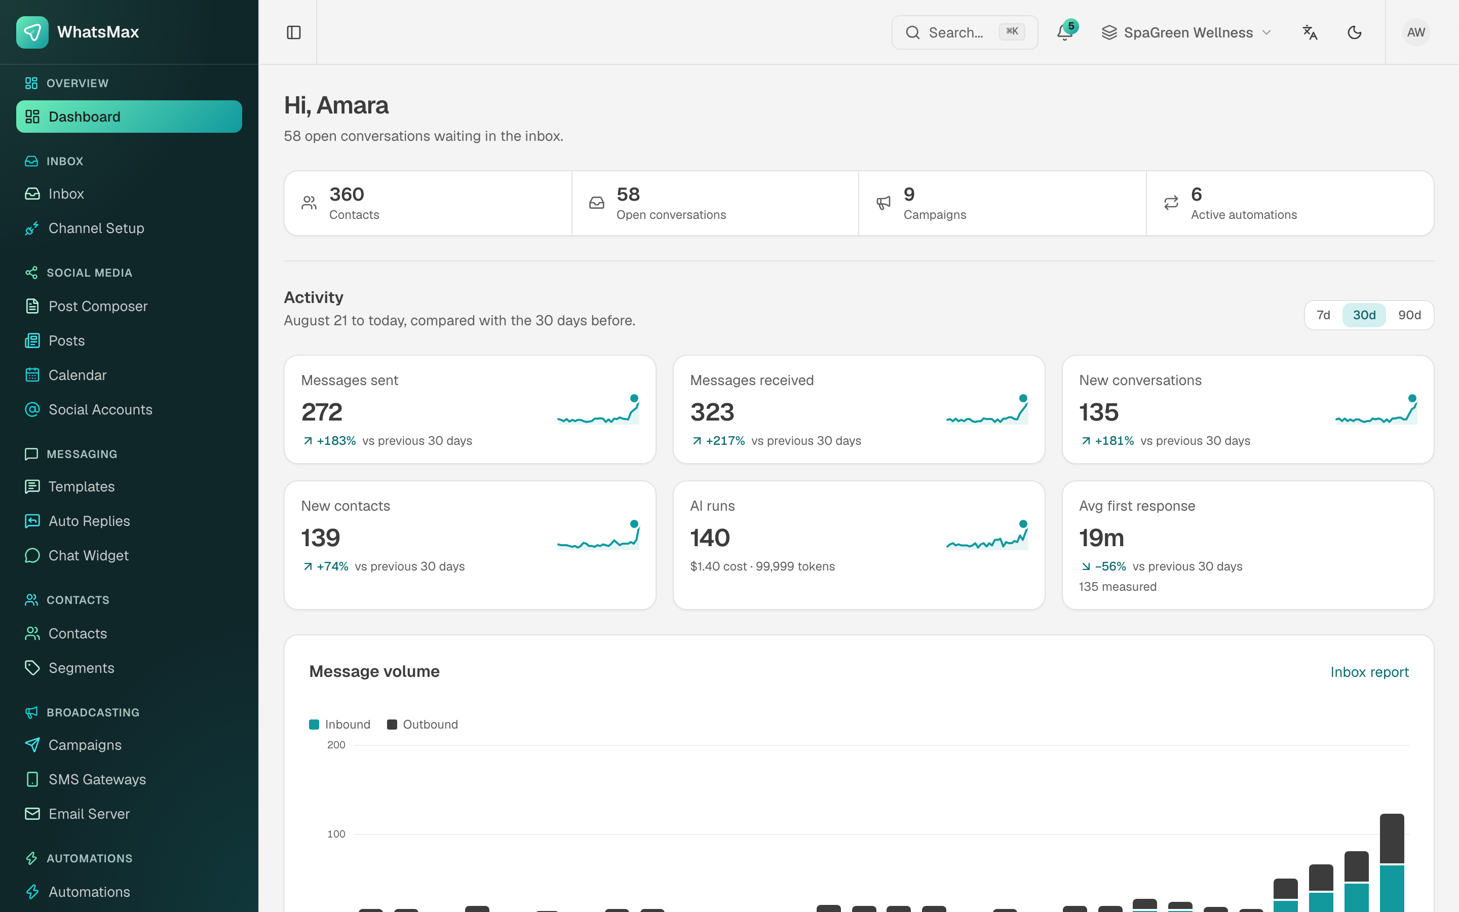Image resolution: width=1459 pixels, height=912 pixels.
Task: Click the tallest bar in Message volume
Action: [1392, 862]
